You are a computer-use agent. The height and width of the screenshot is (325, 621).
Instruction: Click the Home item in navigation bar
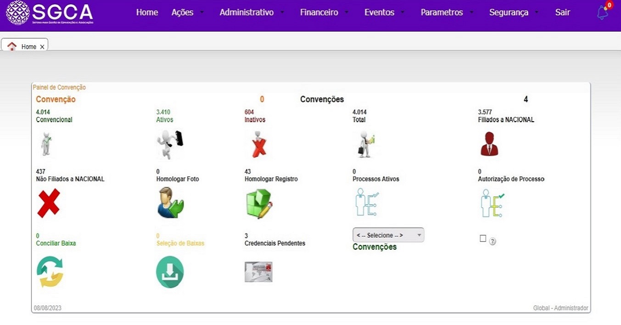tap(147, 12)
